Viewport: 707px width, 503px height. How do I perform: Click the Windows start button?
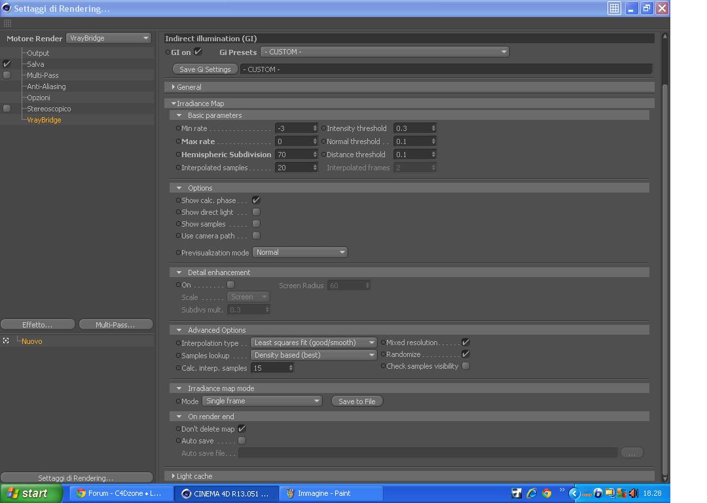tap(31, 494)
